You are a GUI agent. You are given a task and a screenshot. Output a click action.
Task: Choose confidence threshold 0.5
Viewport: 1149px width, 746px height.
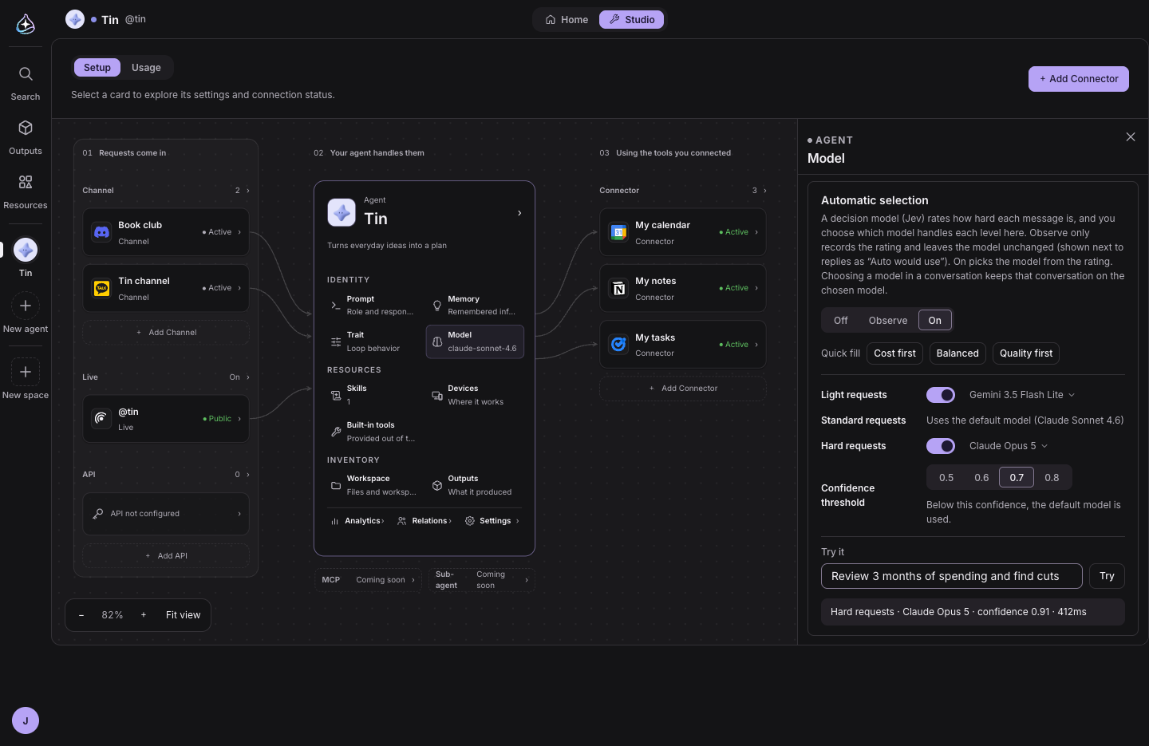pyautogui.click(x=946, y=478)
